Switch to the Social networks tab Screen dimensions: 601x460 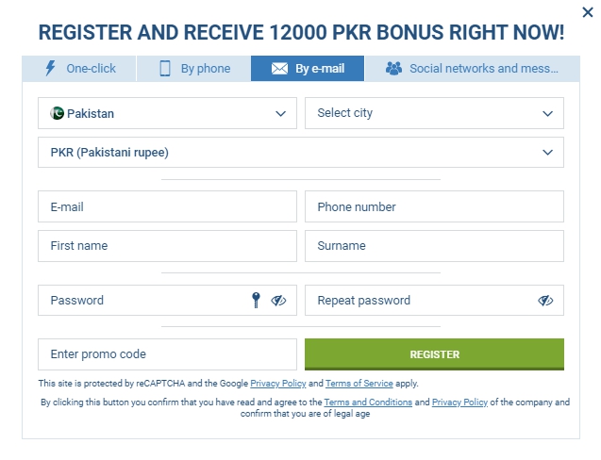pyautogui.click(x=472, y=69)
